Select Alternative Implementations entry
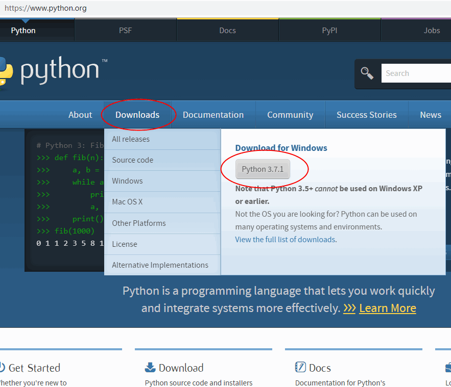The image size is (451, 387). point(162,265)
